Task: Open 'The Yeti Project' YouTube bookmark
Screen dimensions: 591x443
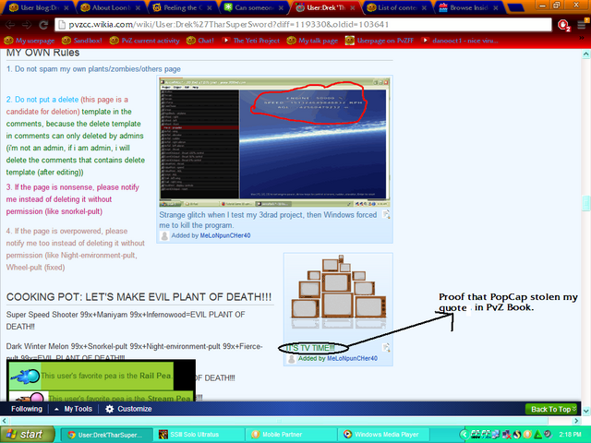Action: coord(250,41)
